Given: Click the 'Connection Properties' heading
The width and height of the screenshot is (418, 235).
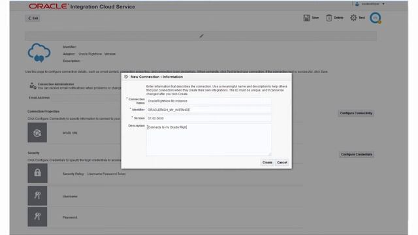Looking at the screenshot, I should (44, 112).
